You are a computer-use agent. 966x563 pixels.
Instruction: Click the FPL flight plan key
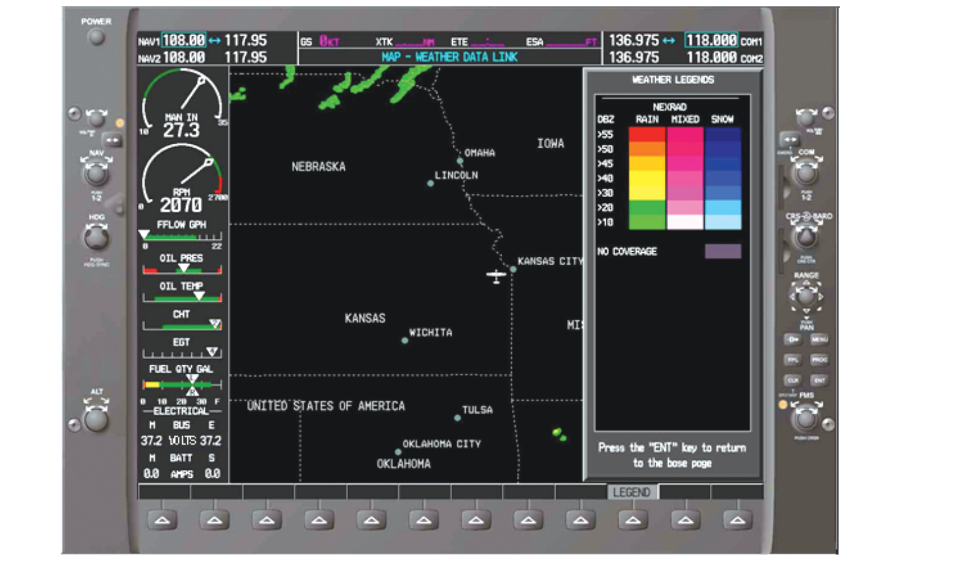(x=792, y=360)
